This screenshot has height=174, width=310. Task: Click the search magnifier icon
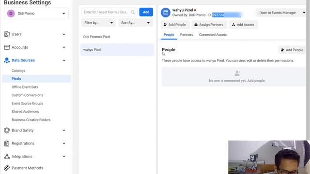coord(133,12)
